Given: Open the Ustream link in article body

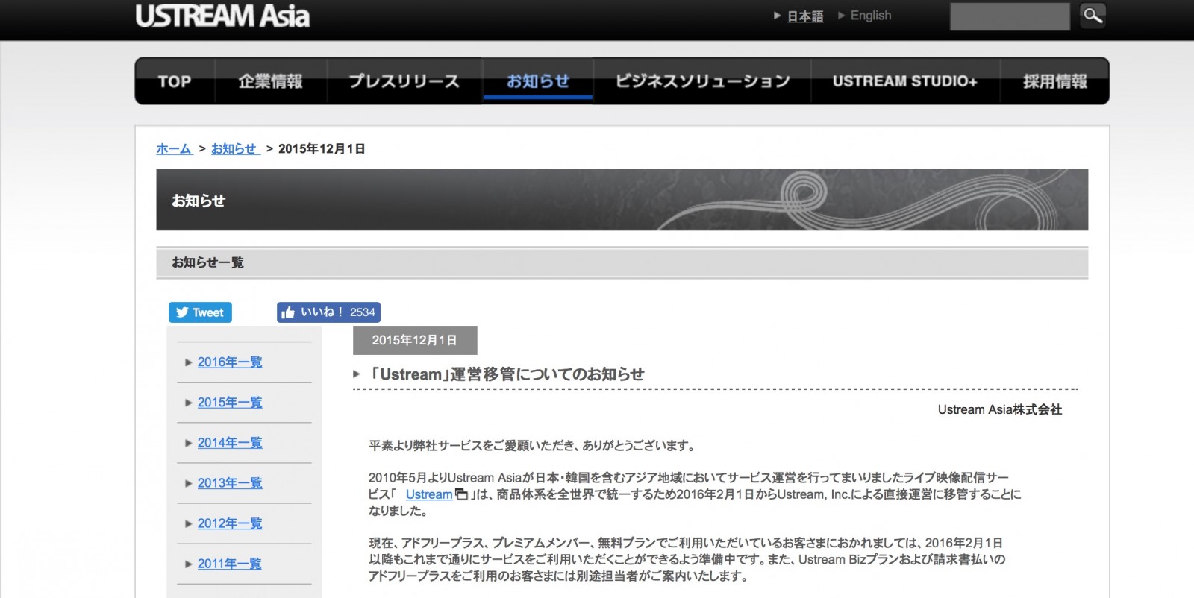Looking at the screenshot, I should click(x=429, y=494).
